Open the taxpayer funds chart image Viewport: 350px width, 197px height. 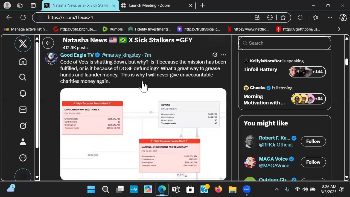tap(143, 134)
